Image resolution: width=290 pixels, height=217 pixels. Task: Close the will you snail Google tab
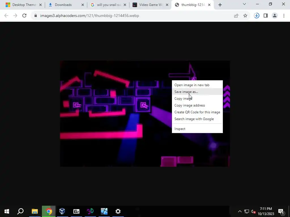pos(125,5)
